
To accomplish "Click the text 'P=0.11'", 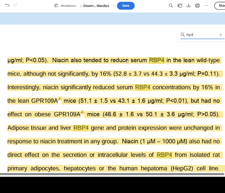I will [x=207, y=74].
